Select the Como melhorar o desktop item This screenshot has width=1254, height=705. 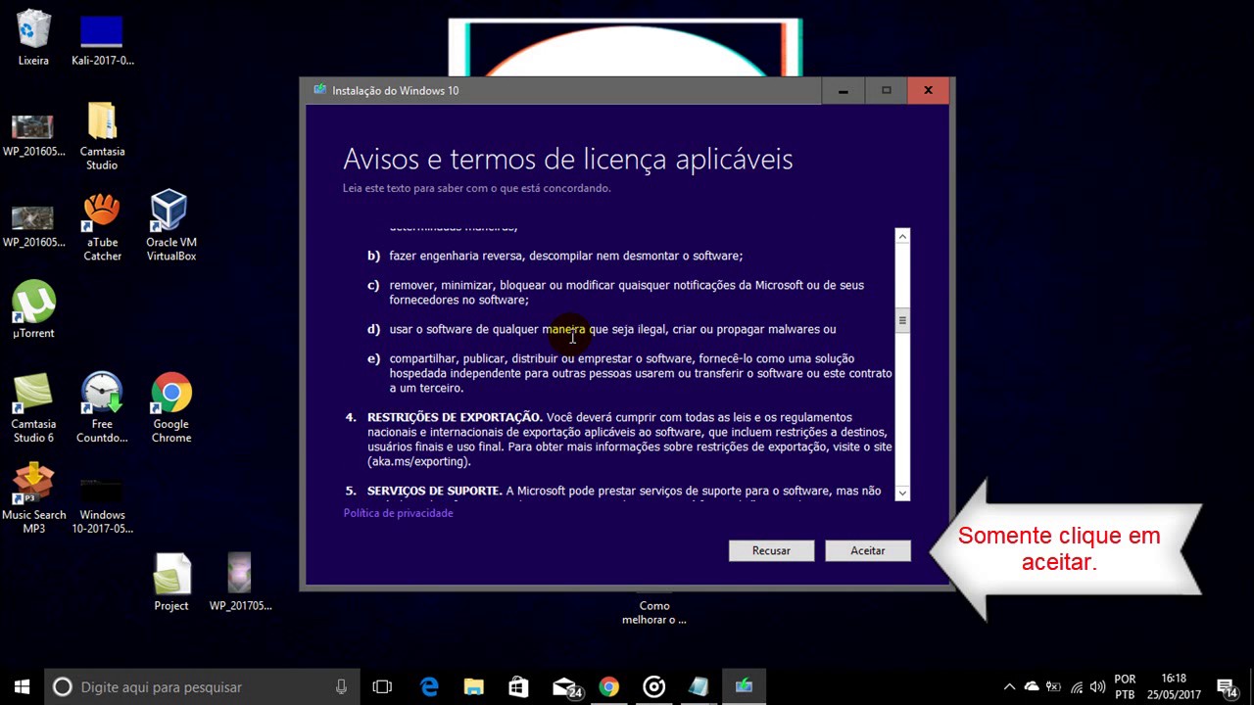point(654,613)
